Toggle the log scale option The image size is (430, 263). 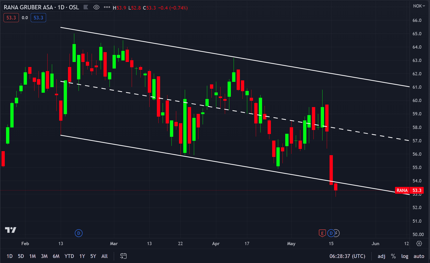[405, 256]
